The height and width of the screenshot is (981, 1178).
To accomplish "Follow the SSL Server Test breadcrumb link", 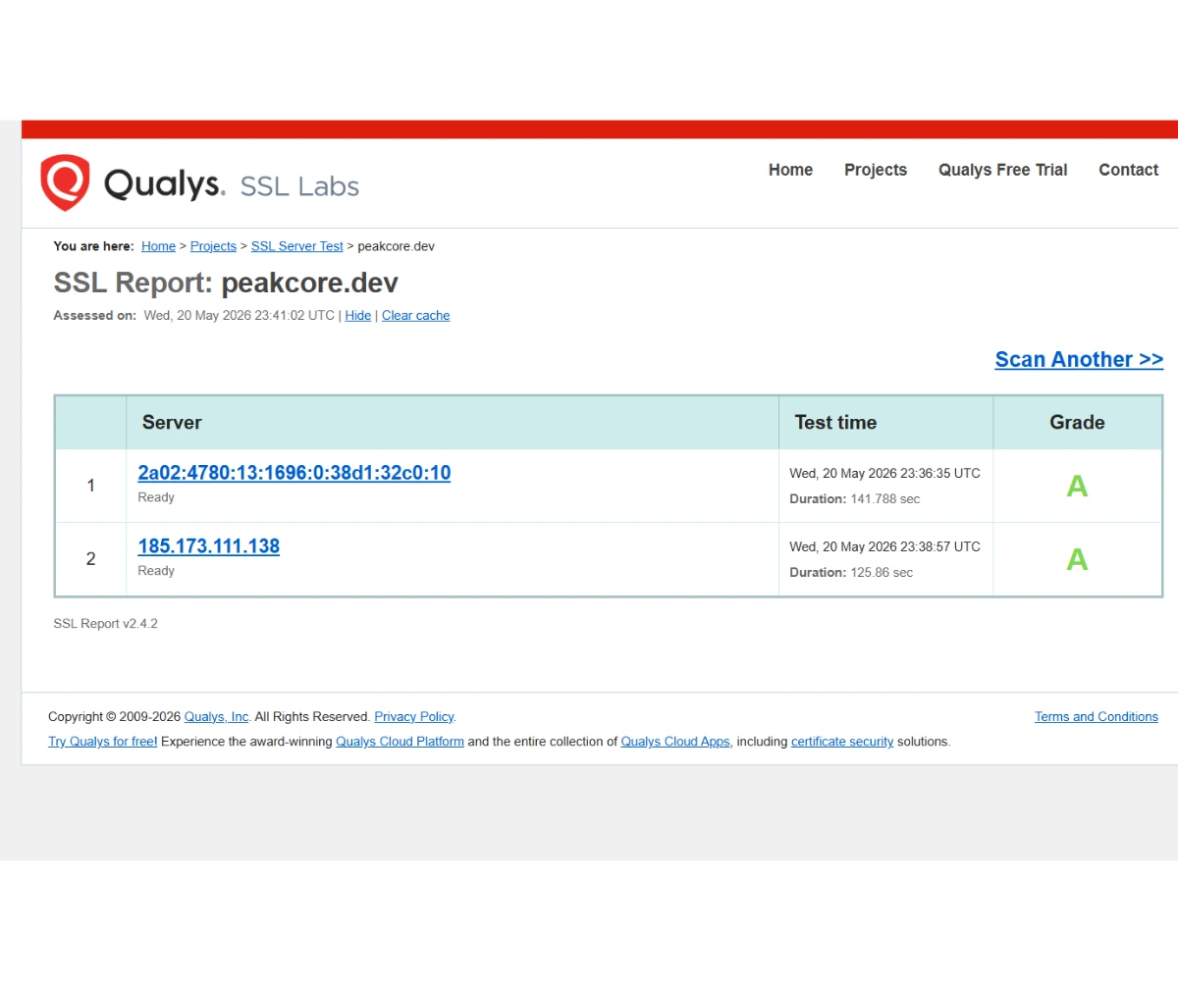I will point(297,246).
